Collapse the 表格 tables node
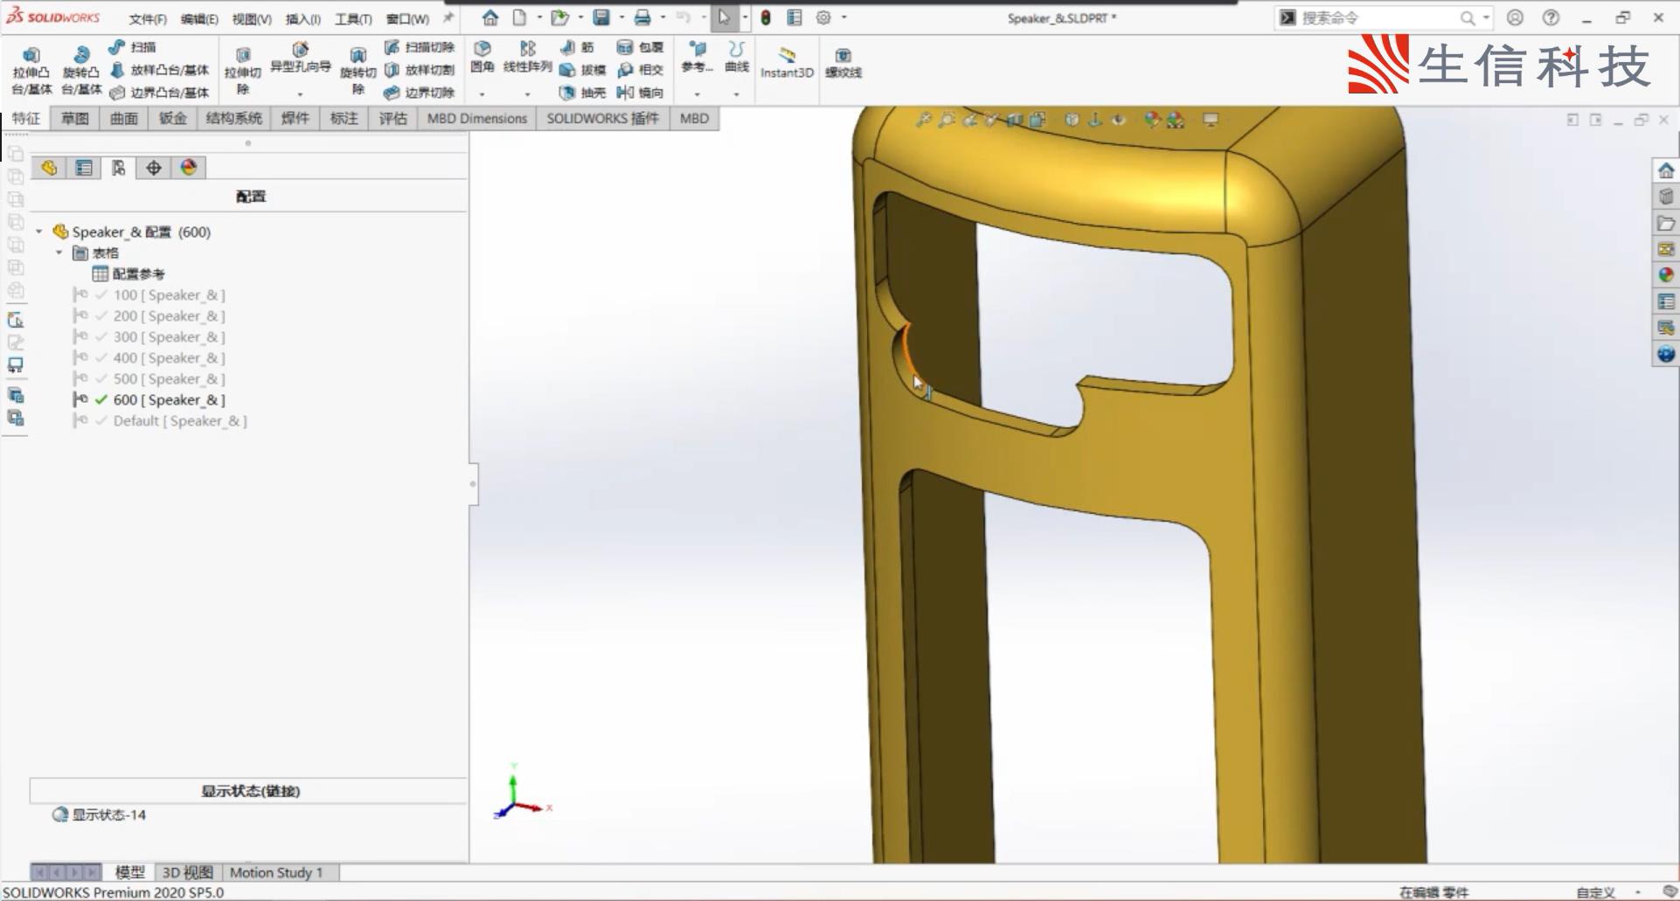This screenshot has width=1680, height=901. tap(59, 253)
